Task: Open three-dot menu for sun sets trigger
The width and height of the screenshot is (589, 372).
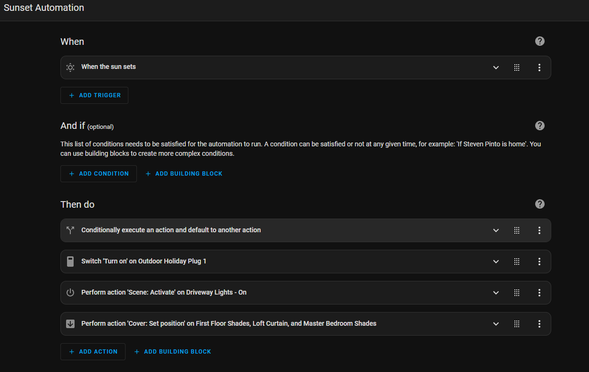Action: tap(539, 68)
